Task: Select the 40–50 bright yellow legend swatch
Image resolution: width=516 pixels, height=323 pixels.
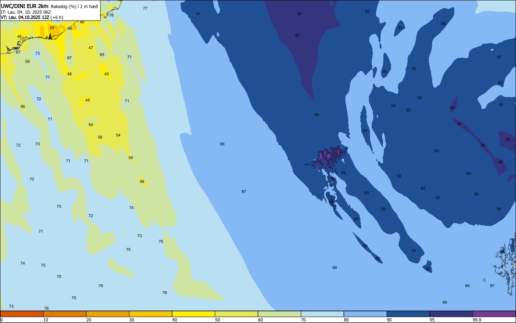Action: pos(193,314)
